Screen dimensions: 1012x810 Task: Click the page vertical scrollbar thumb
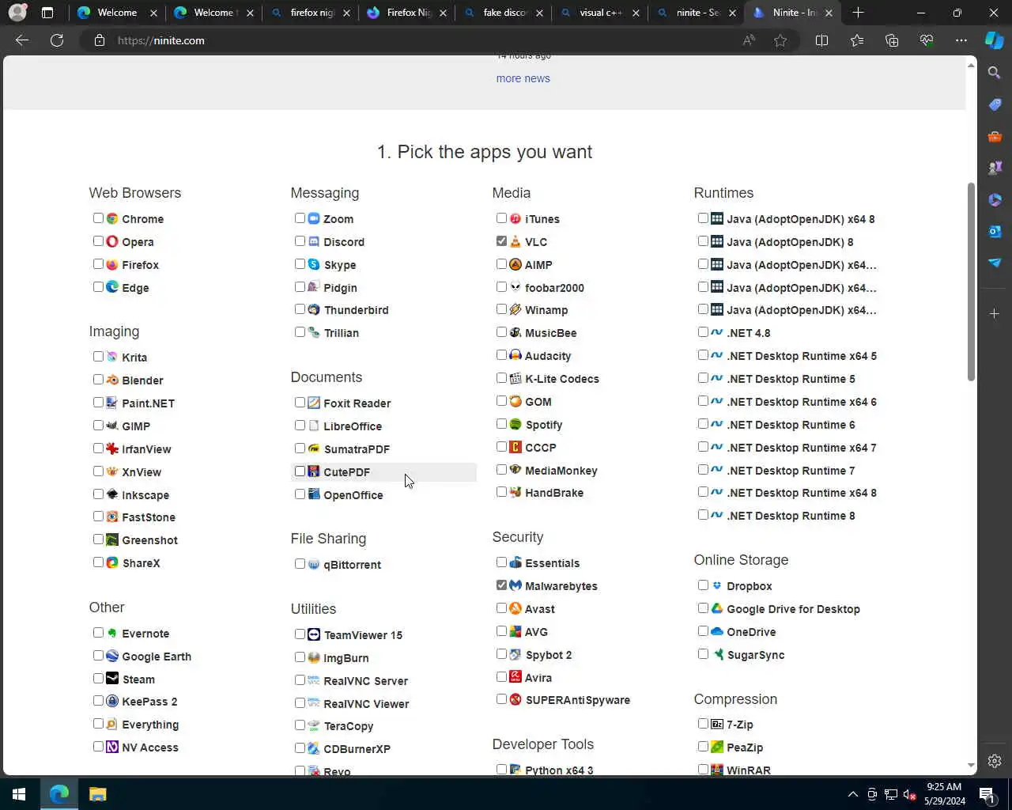click(972, 282)
